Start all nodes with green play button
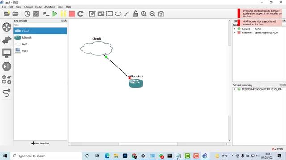 tap(55, 14)
